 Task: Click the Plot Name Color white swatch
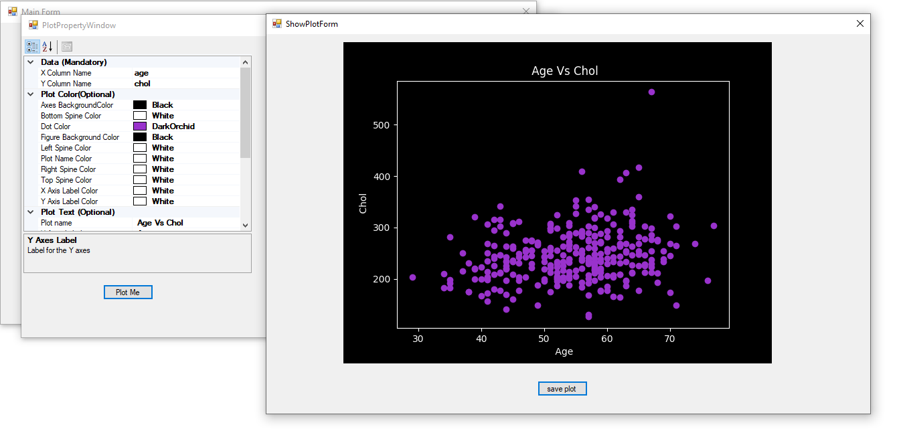140,159
